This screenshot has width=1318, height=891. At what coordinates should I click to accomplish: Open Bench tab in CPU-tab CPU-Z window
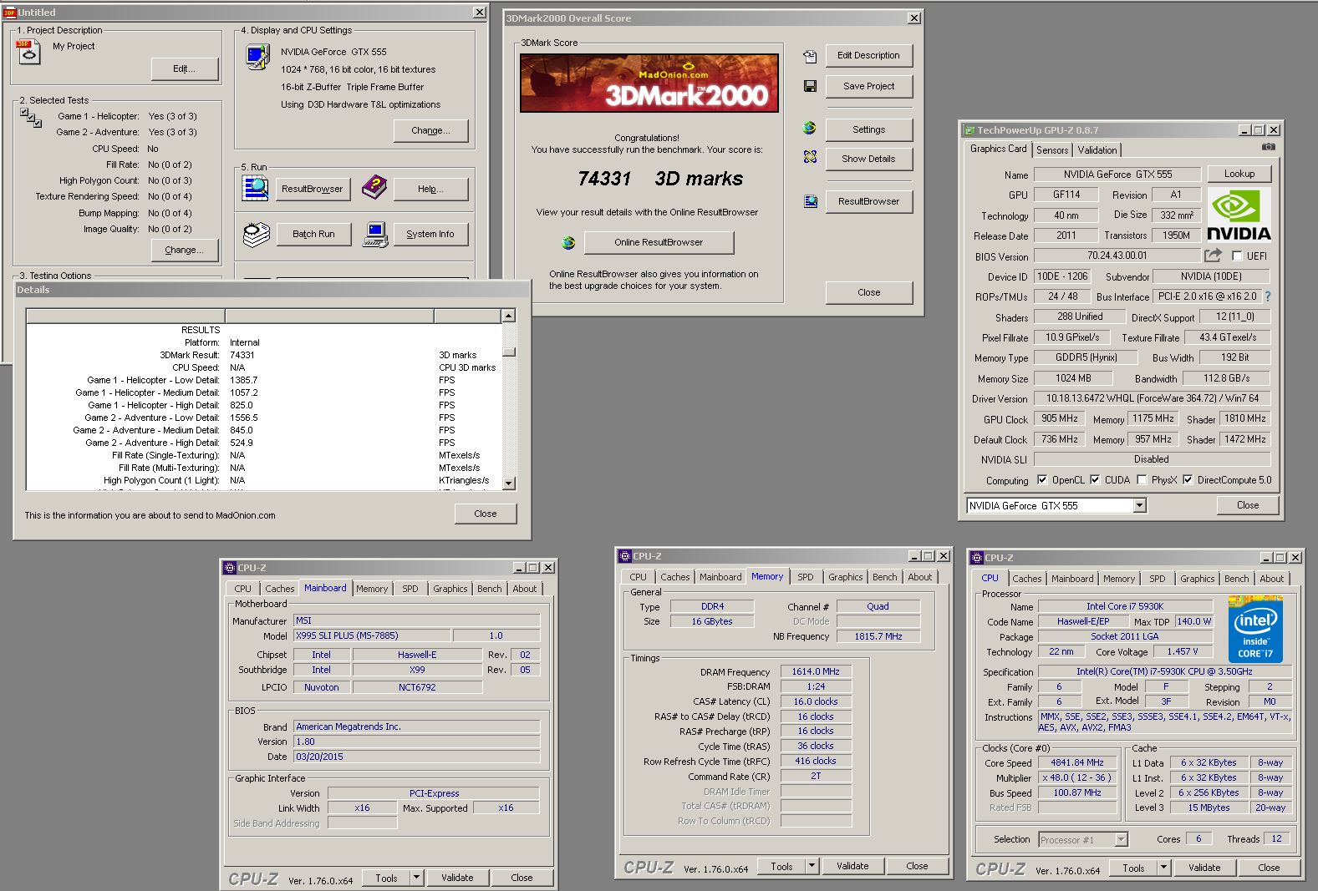(x=1236, y=579)
